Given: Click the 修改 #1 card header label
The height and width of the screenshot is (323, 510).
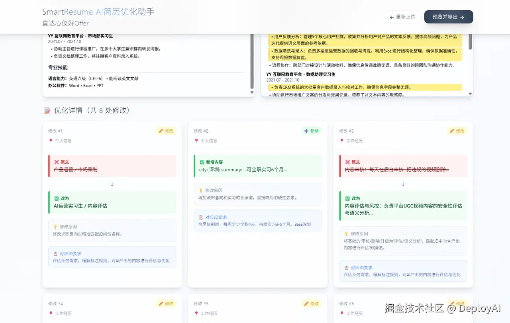Looking at the screenshot, I should (55, 131).
